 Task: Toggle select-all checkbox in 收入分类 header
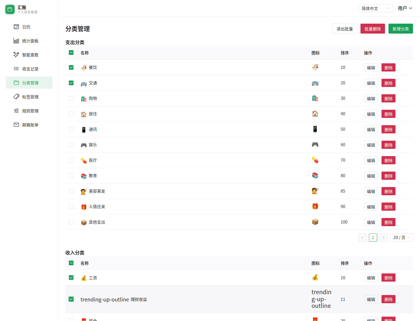click(71, 263)
